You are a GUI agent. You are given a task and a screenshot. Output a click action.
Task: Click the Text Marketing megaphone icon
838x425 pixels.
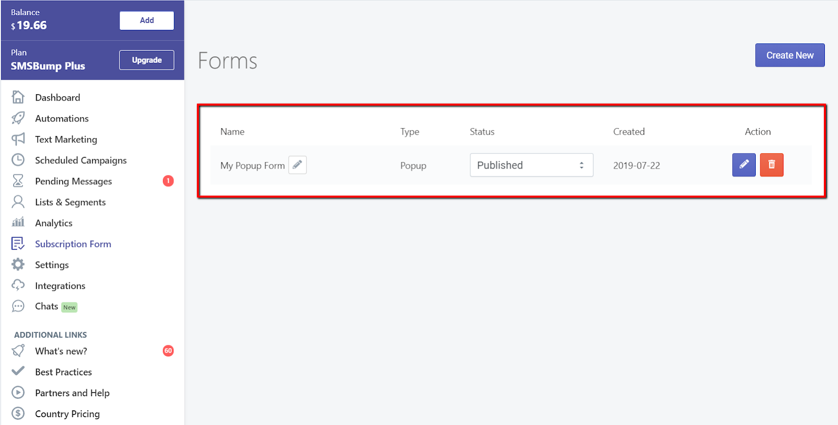18,139
